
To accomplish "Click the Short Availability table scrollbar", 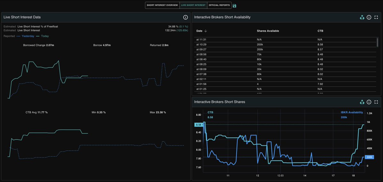I will click(x=378, y=42).
